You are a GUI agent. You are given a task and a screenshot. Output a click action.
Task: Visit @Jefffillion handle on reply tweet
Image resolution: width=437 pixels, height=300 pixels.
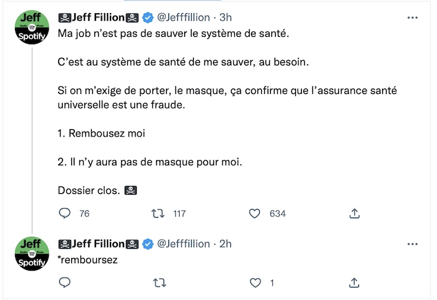[x=184, y=244]
